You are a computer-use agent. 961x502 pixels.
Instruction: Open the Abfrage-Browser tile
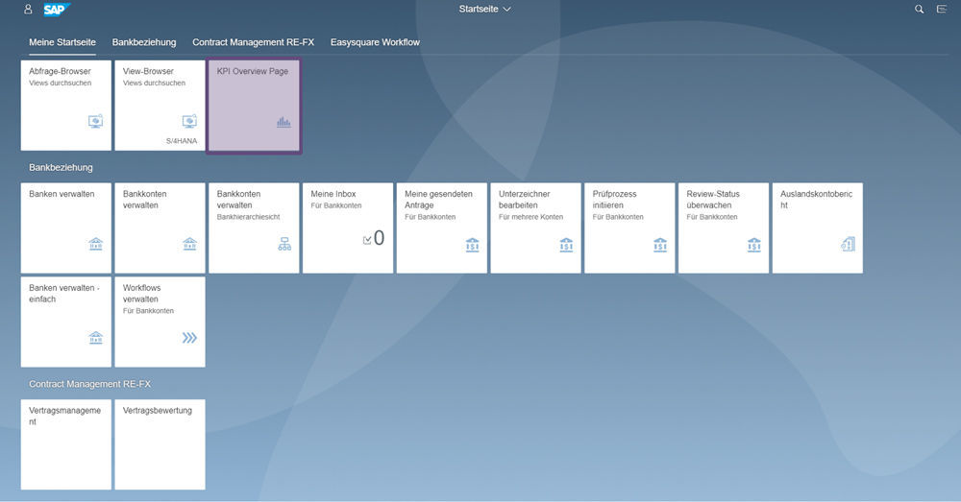66,106
